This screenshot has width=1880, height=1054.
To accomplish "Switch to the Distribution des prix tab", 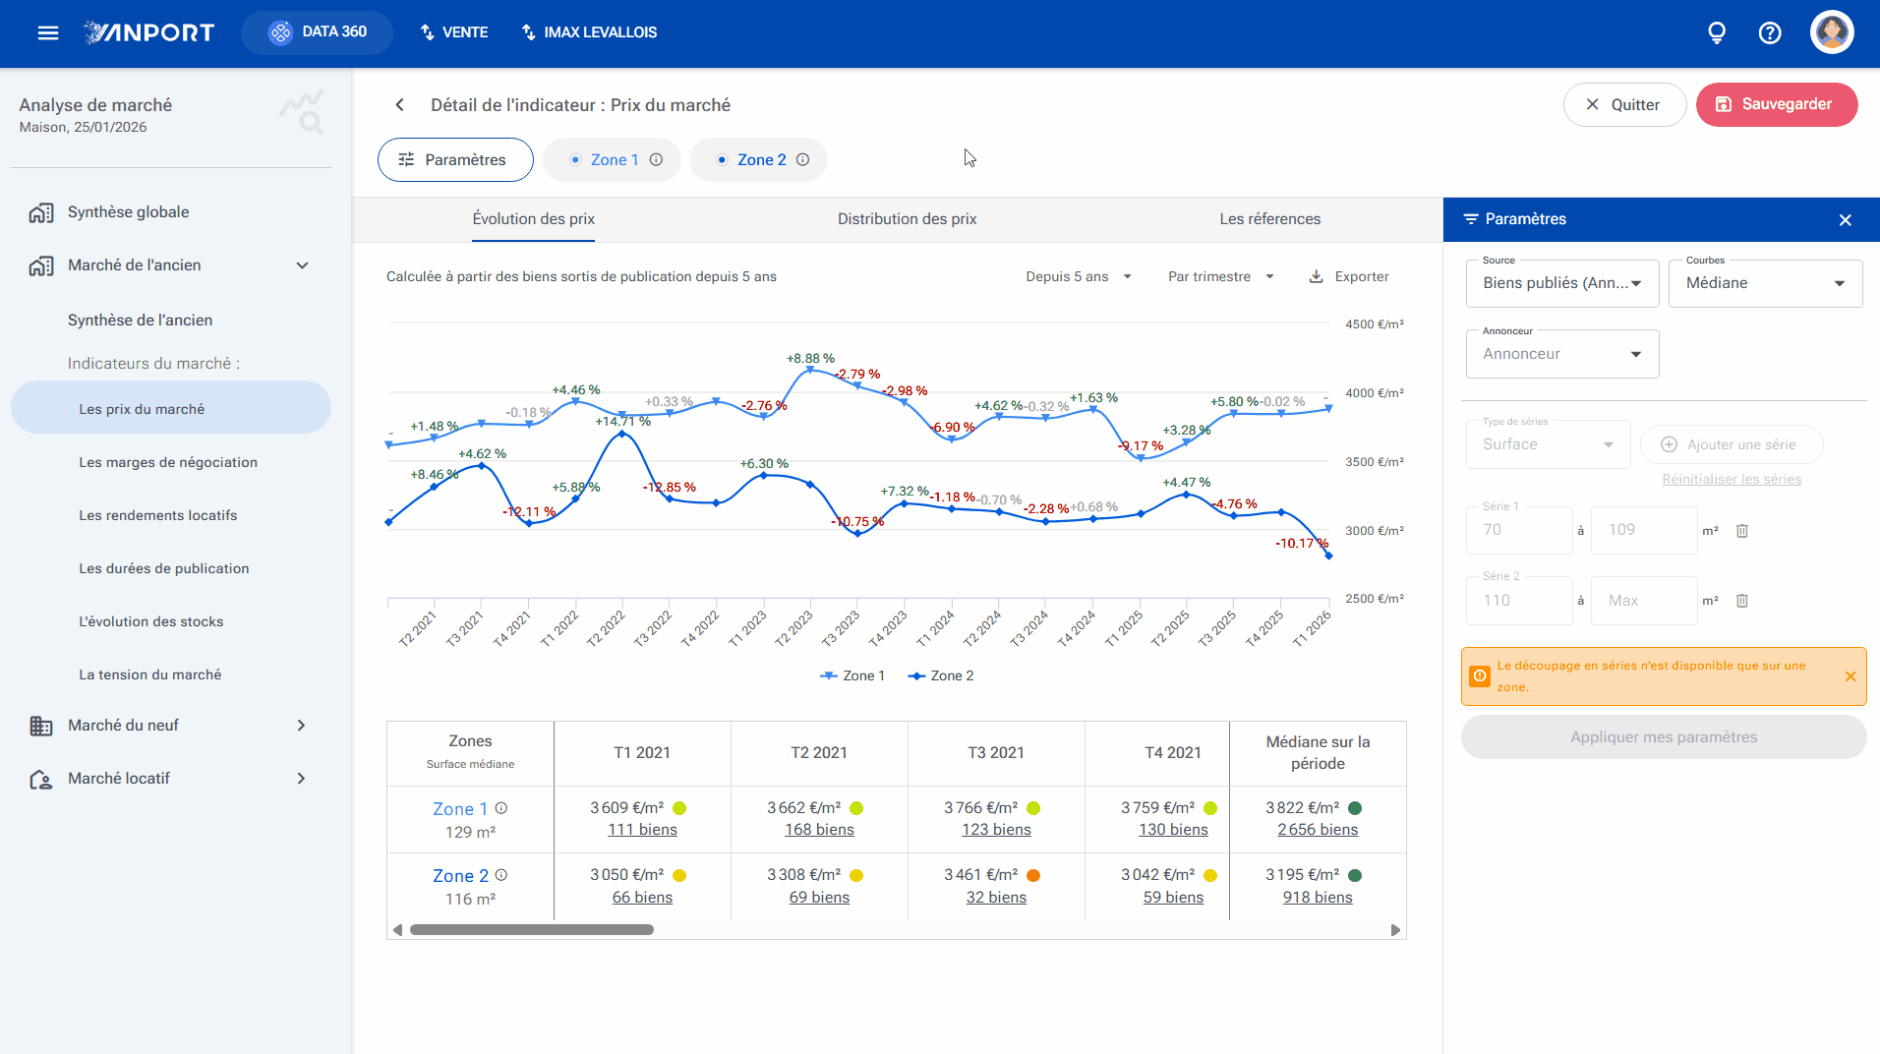I will (x=907, y=219).
